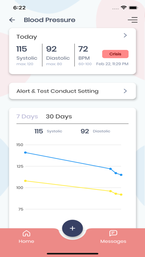
Task: Select the first yellow diastolic data point
Action: [25, 181]
